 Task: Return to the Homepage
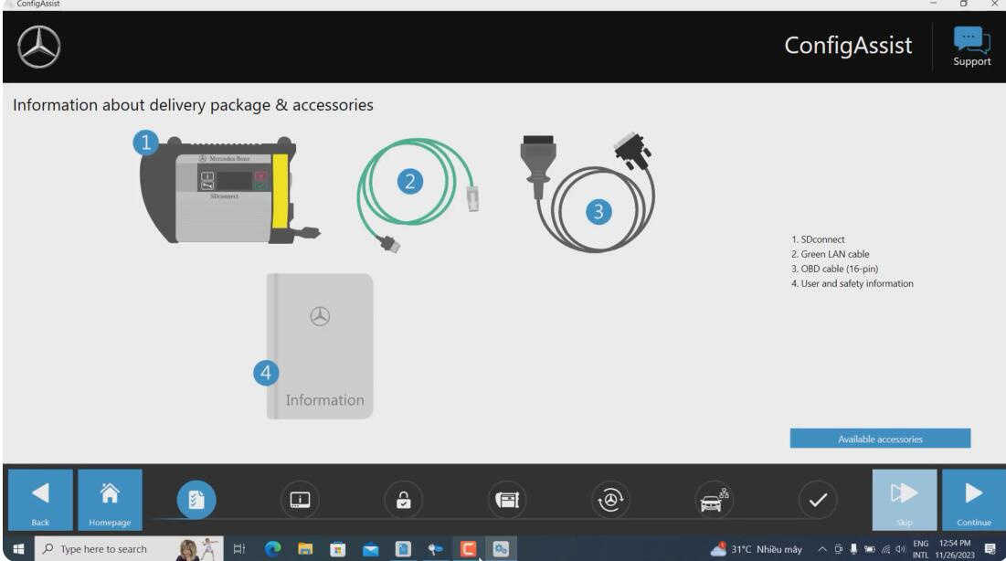pos(110,500)
